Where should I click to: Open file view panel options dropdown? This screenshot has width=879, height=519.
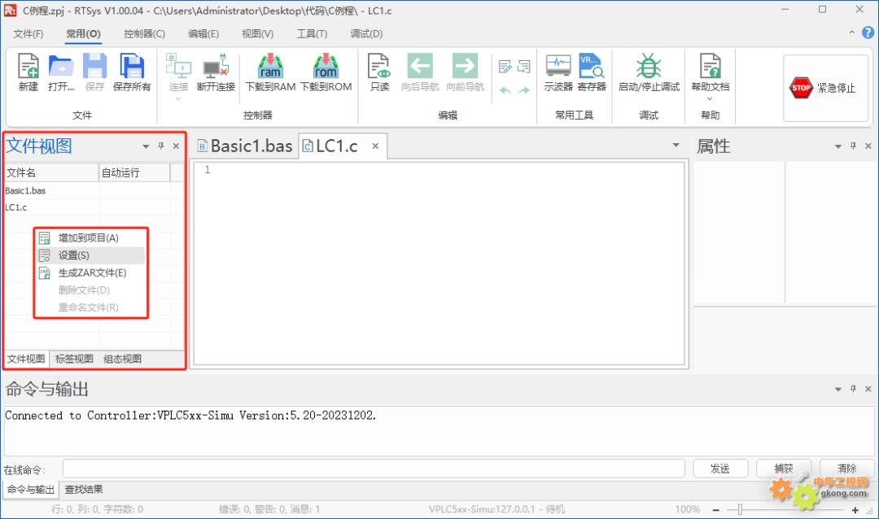(x=146, y=146)
